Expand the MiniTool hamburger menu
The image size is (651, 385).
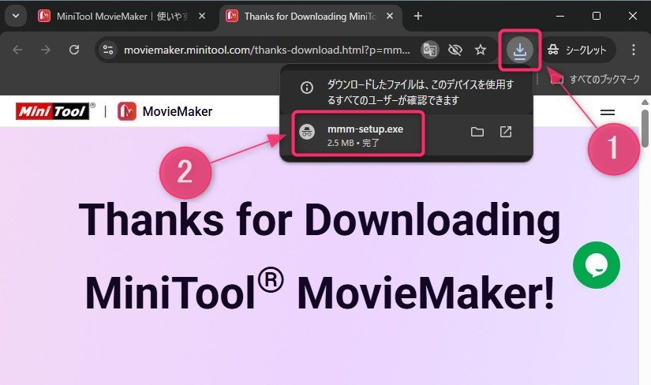click(x=608, y=112)
